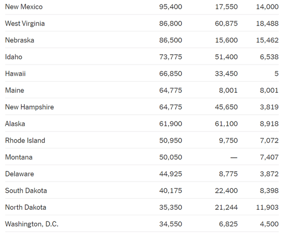Select Hawaii's value of 5

[276, 74]
